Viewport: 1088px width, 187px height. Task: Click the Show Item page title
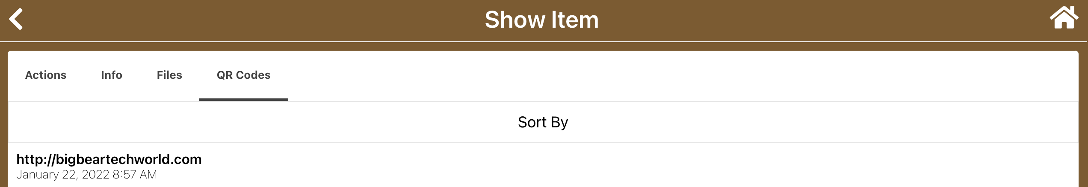click(541, 20)
